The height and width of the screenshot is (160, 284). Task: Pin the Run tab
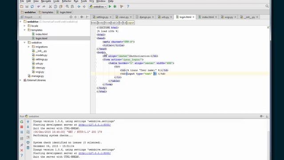click(22, 145)
